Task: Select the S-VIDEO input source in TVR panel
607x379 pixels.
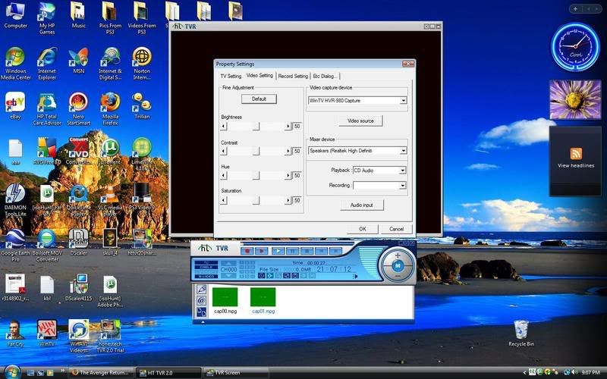Action: click(x=206, y=277)
